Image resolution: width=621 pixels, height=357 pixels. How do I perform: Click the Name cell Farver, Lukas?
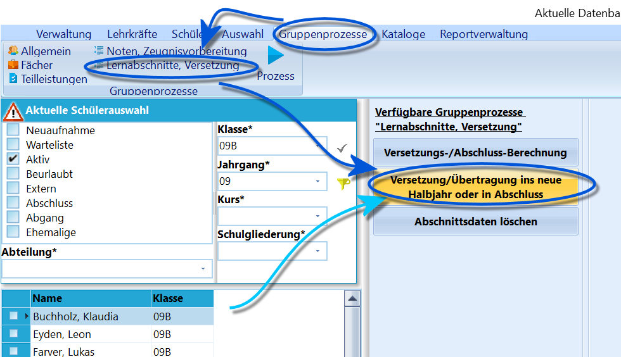pos(91,351)
